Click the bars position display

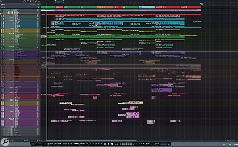81,144
